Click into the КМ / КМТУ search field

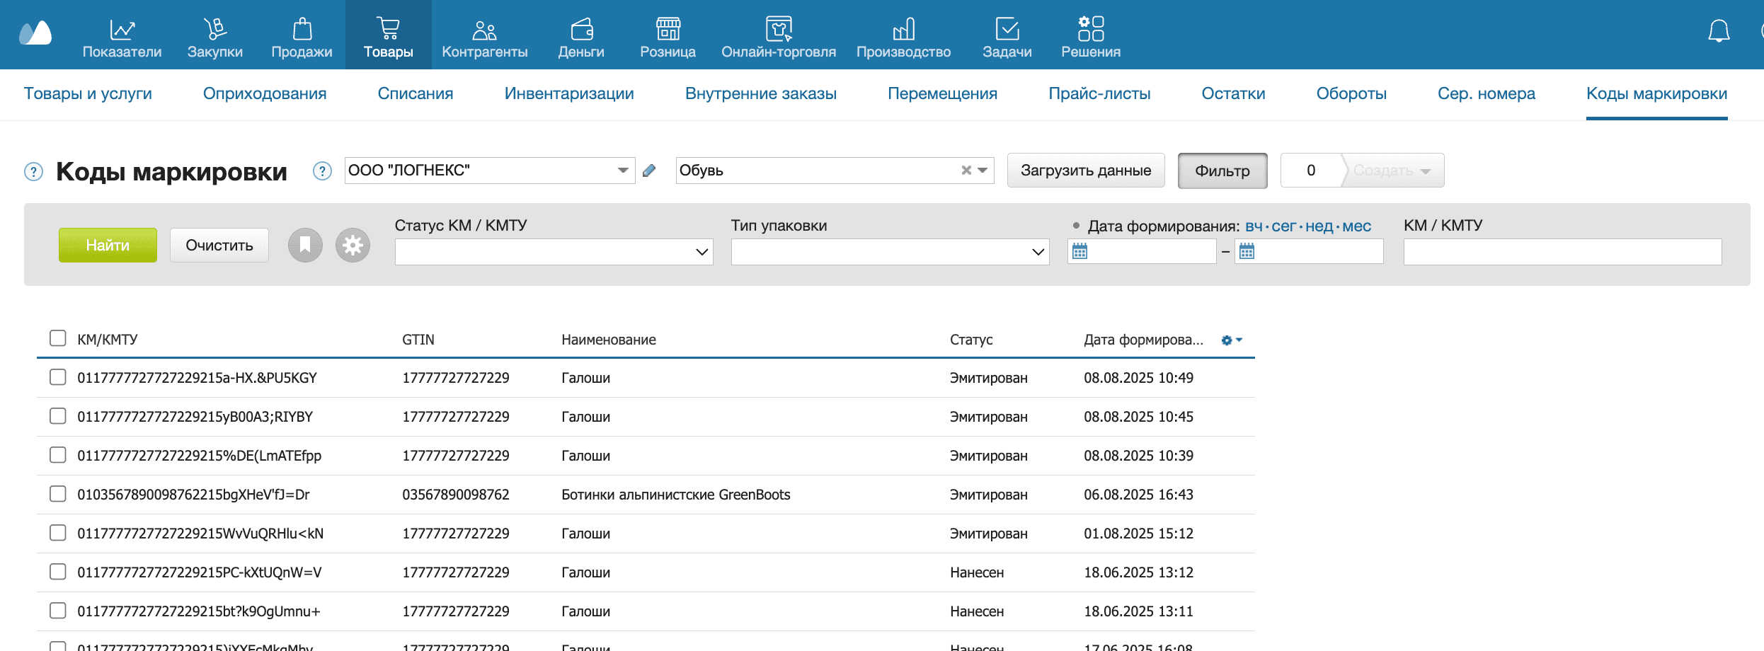[x=1562, y=252]
